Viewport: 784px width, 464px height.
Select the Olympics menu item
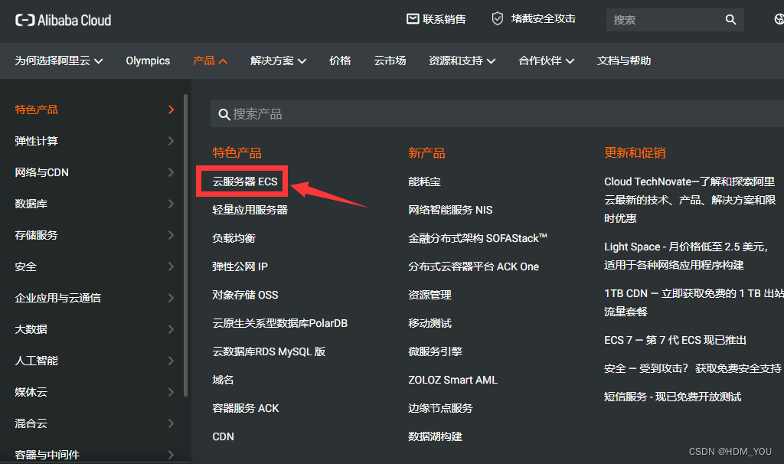click(x=148, y=60)
